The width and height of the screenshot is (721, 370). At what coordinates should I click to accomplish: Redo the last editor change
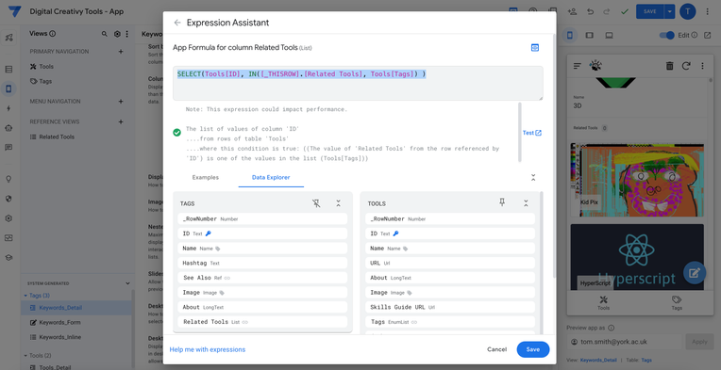coord(607,11)
